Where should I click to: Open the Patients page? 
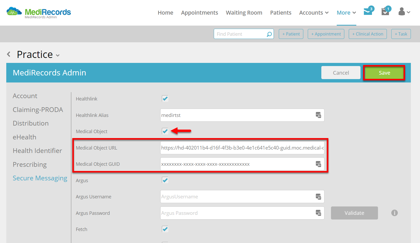(281, 13)
